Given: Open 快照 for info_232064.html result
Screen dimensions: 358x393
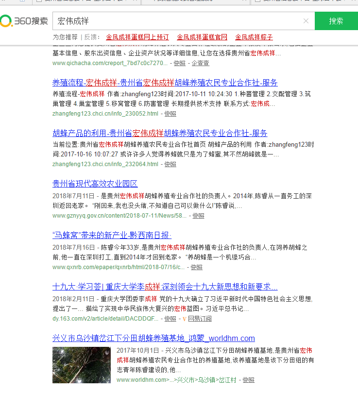Looking at the screenshot, I should tap(170, 164).
